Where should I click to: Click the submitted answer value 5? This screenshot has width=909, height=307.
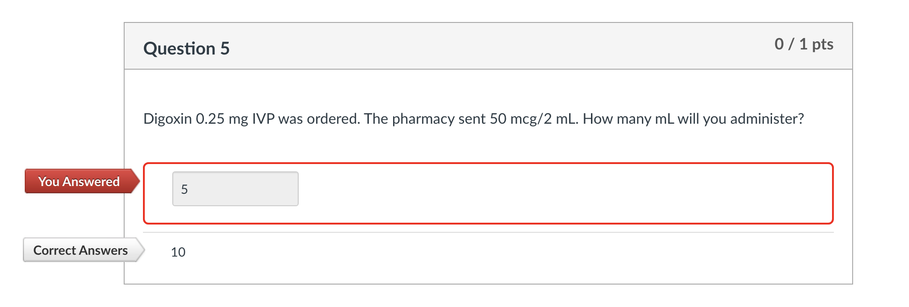click(x=185, y=188)
